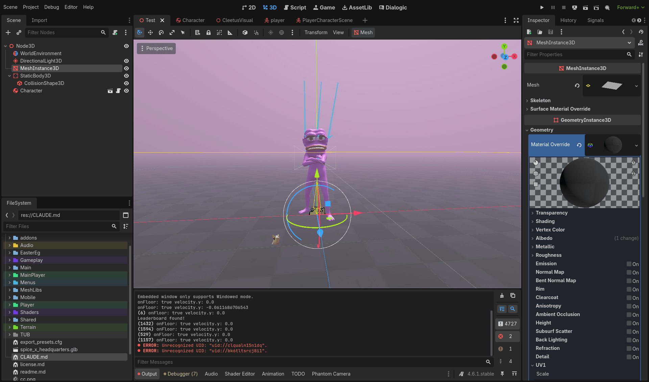Click the revert icon beside Mesh property

pos(577,85)
